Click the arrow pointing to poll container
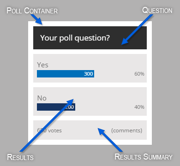The image size is (180, 166). coord(36,19)
